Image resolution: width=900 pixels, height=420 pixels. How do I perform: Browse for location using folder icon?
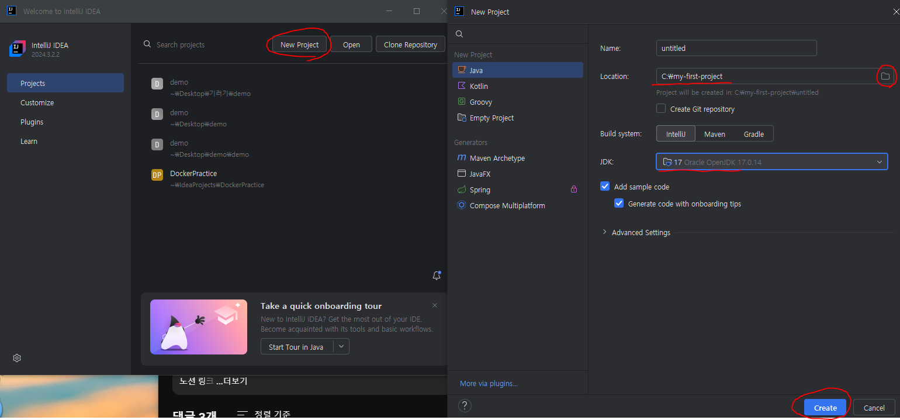point(885,76)
